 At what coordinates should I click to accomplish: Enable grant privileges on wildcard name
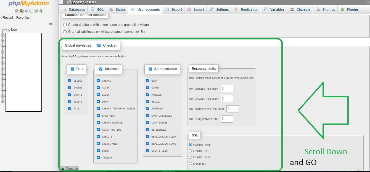tap(65, 32)
